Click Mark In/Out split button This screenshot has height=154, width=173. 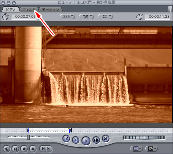(46, 149)
